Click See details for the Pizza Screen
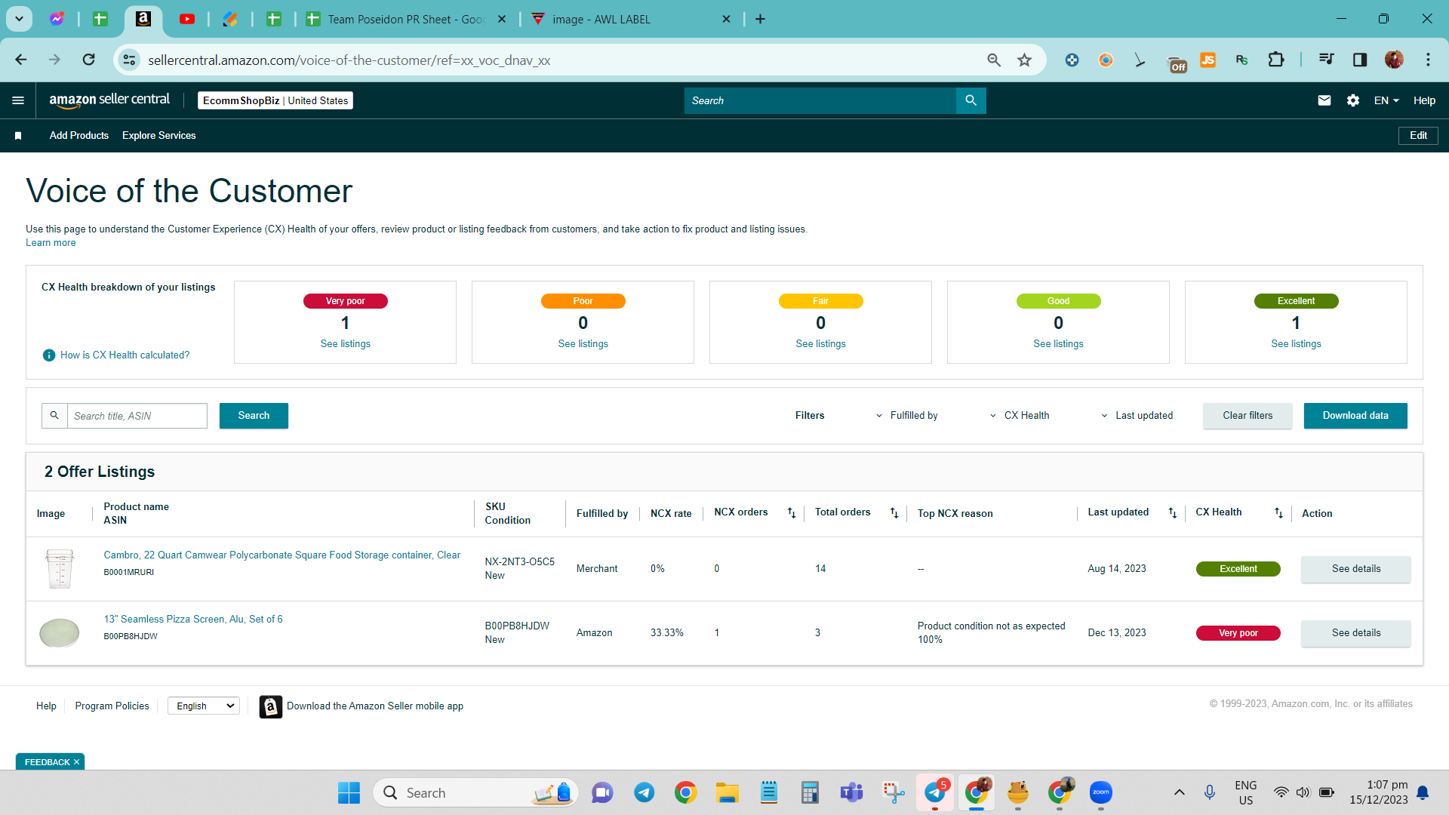The height and width of the screenshot is (815, 1449). click(1356, 633)
